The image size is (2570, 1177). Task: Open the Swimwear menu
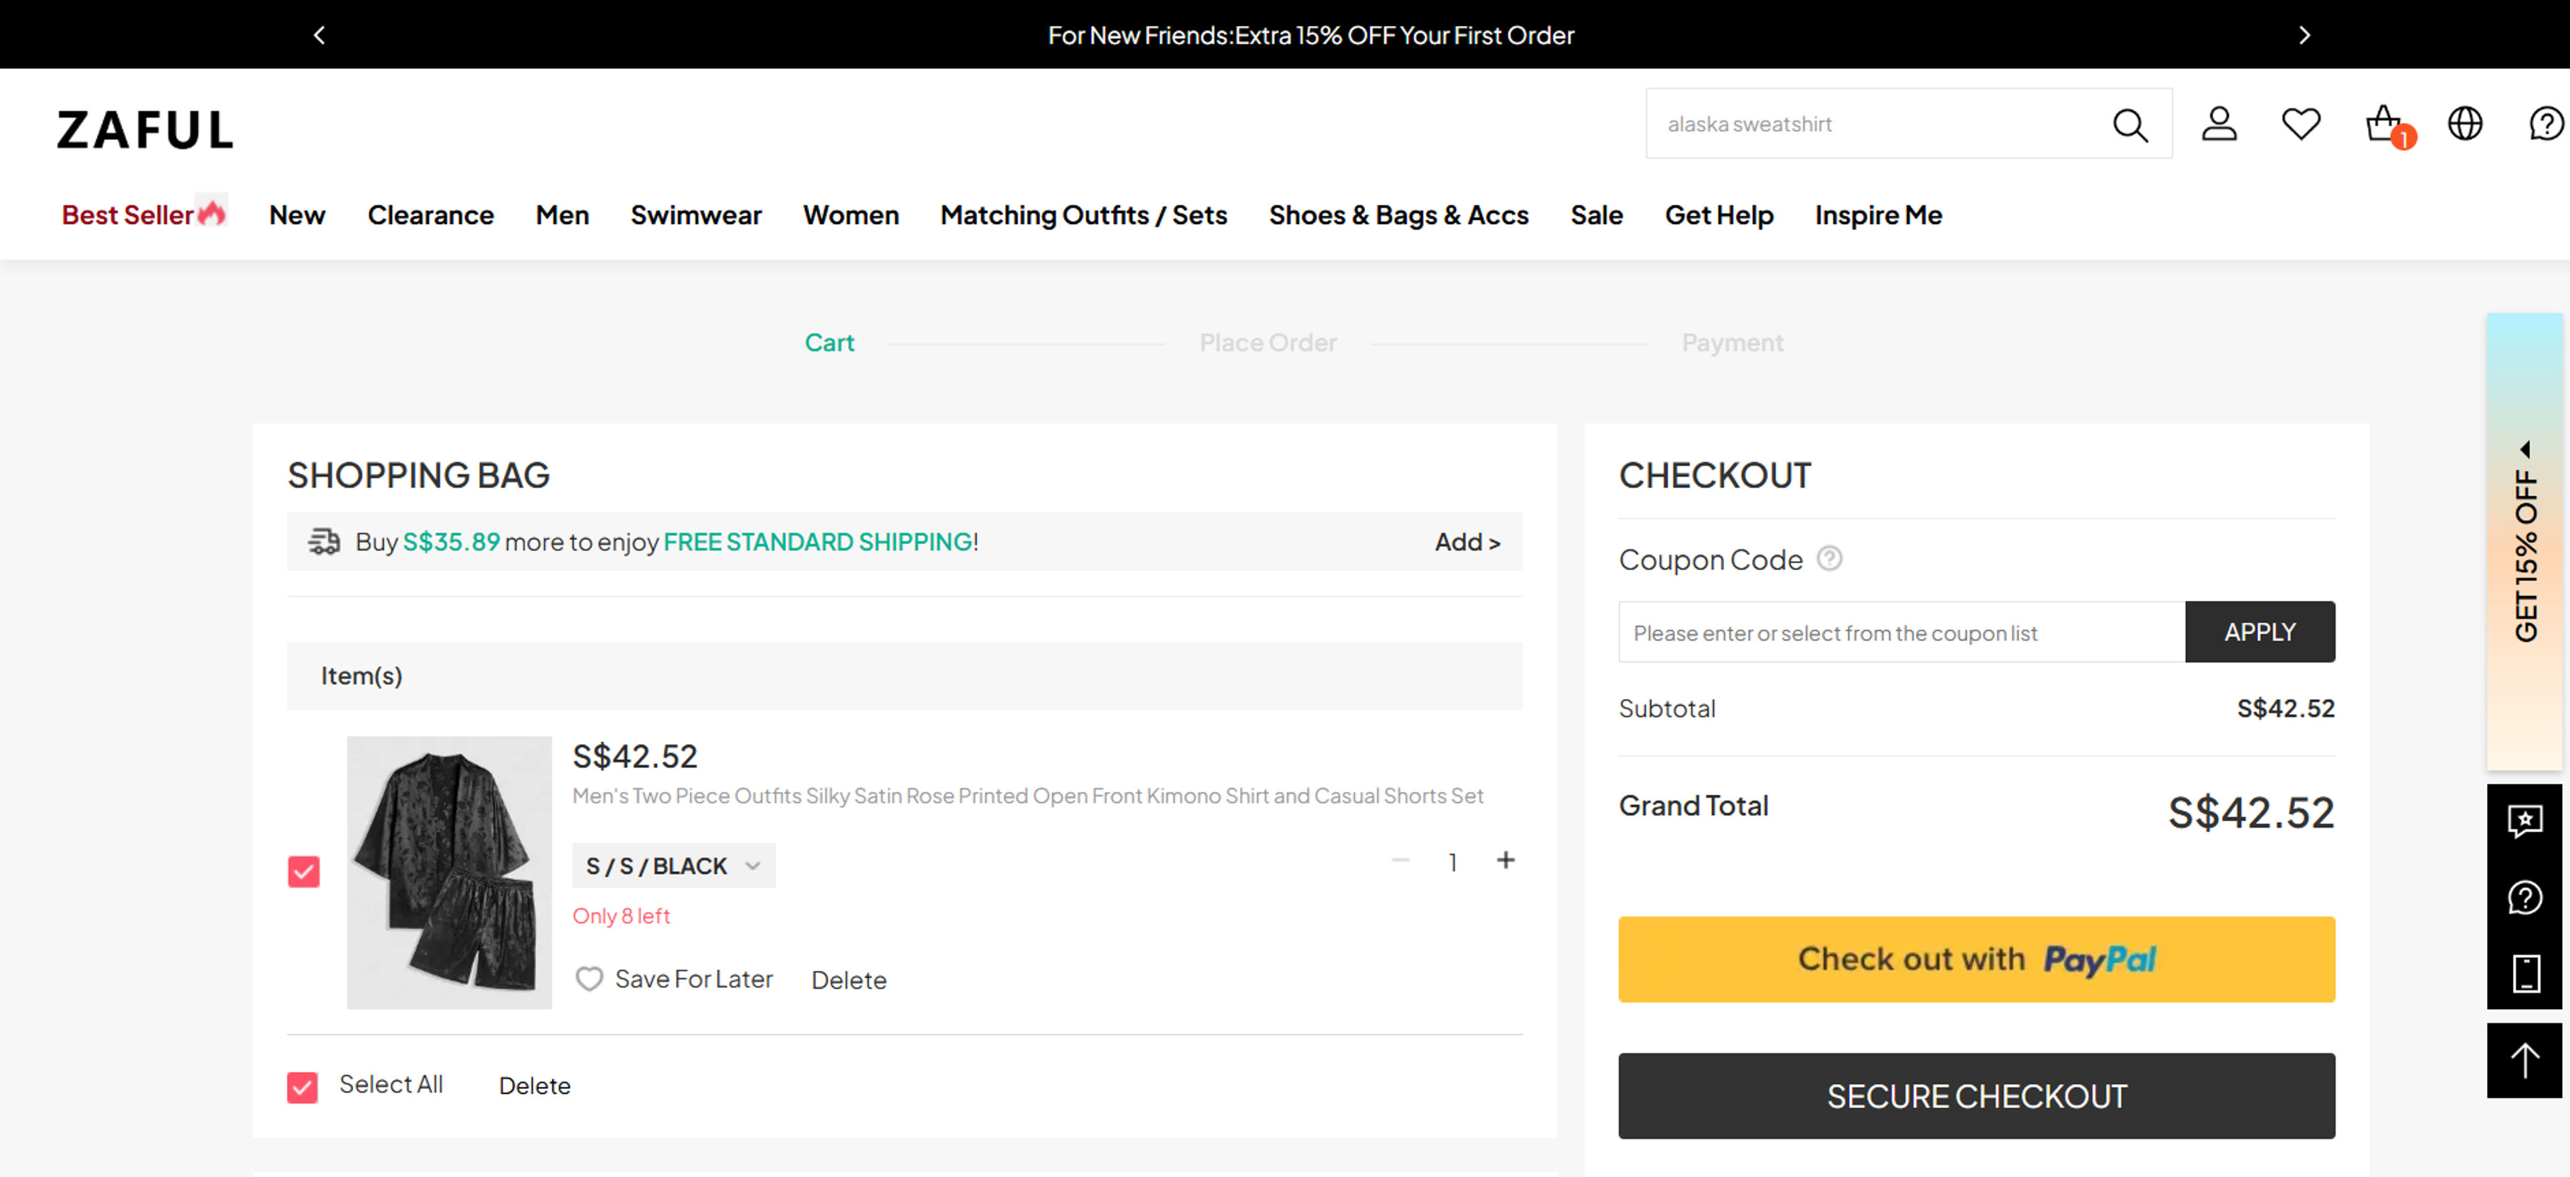[695, 214]
